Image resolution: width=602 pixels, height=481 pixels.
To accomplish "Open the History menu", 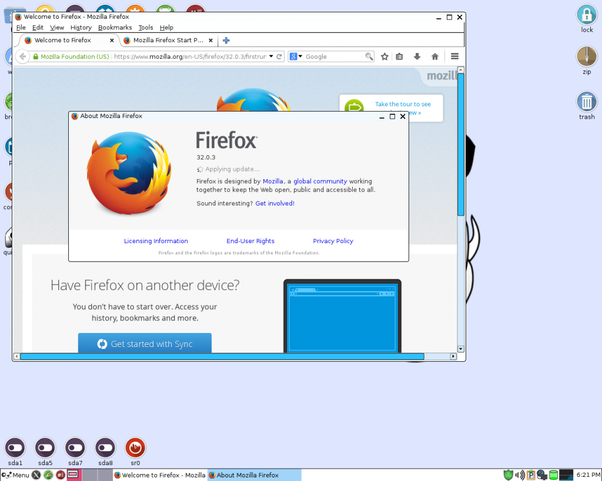I will coord(81,28).
